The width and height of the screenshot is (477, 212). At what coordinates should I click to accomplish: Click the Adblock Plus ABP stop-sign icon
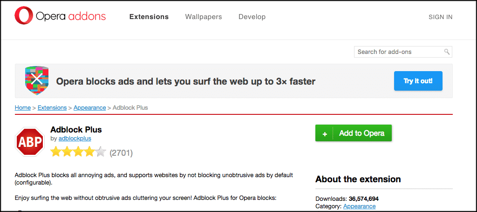(x=30, y=142)
